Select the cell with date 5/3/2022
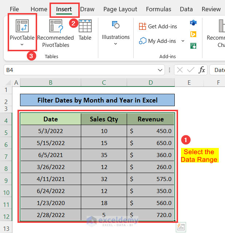 point(51,131)
